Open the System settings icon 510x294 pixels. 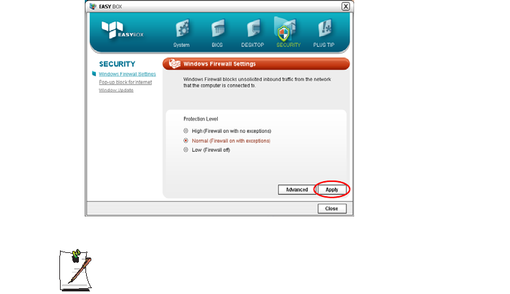coord(182,29)
